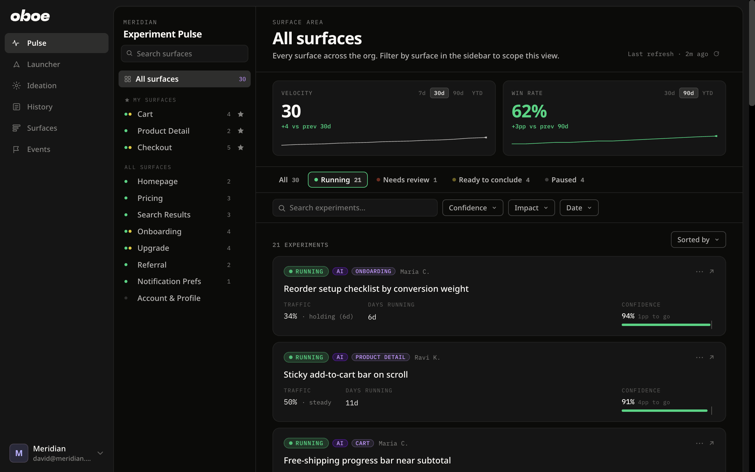Open the Sorted by dropdown
This screenshot has width=755, height=472.
698,240
